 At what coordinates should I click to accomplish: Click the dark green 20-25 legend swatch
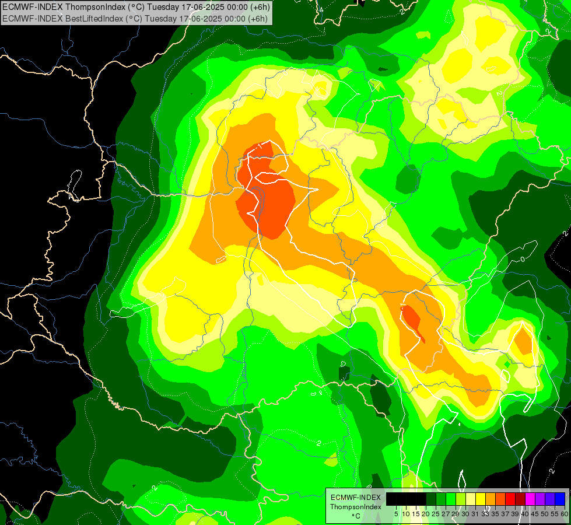click(x=431, y=499)
